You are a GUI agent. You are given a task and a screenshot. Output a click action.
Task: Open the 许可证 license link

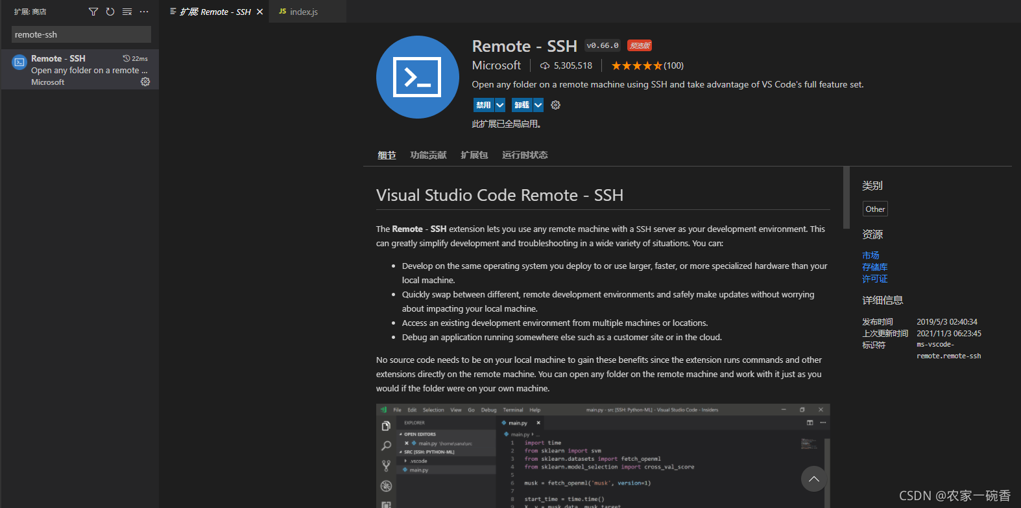pyautogui.click(x=875, y=279)
